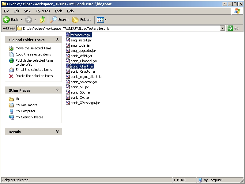Image resolution: width=245 pixels, height=184 pixels.
Task: Open the Search pane
Action: [x=59, y=20]
